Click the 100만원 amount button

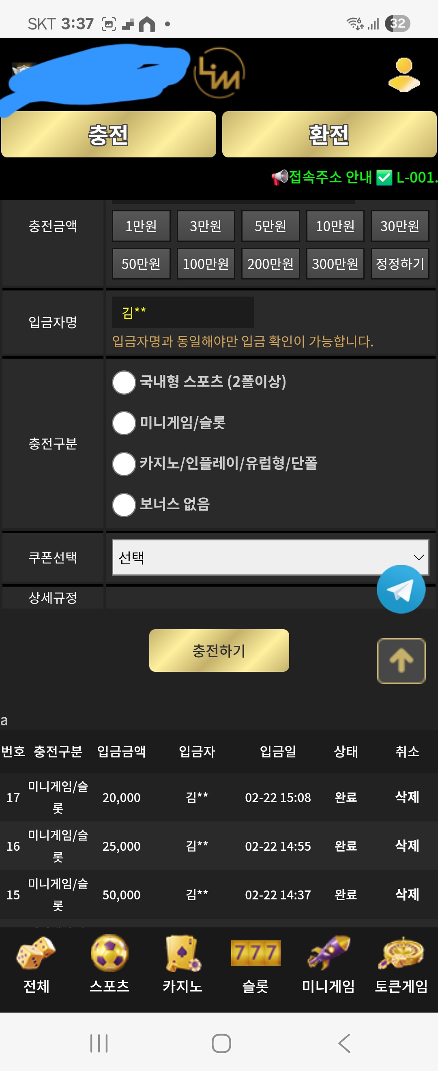point(205,264)
